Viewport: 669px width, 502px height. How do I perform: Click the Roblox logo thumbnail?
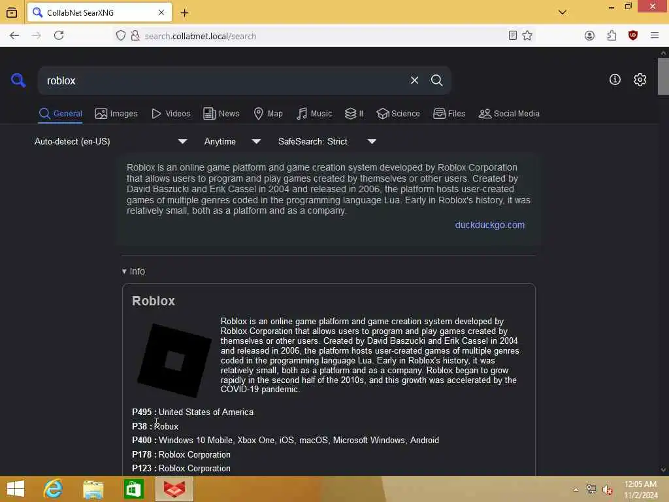click(x=174, y=361)
